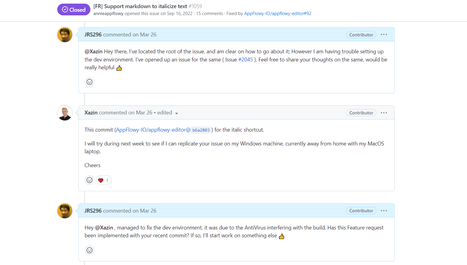Open commit hash b6a2803
467x265 pixels.
201,130
